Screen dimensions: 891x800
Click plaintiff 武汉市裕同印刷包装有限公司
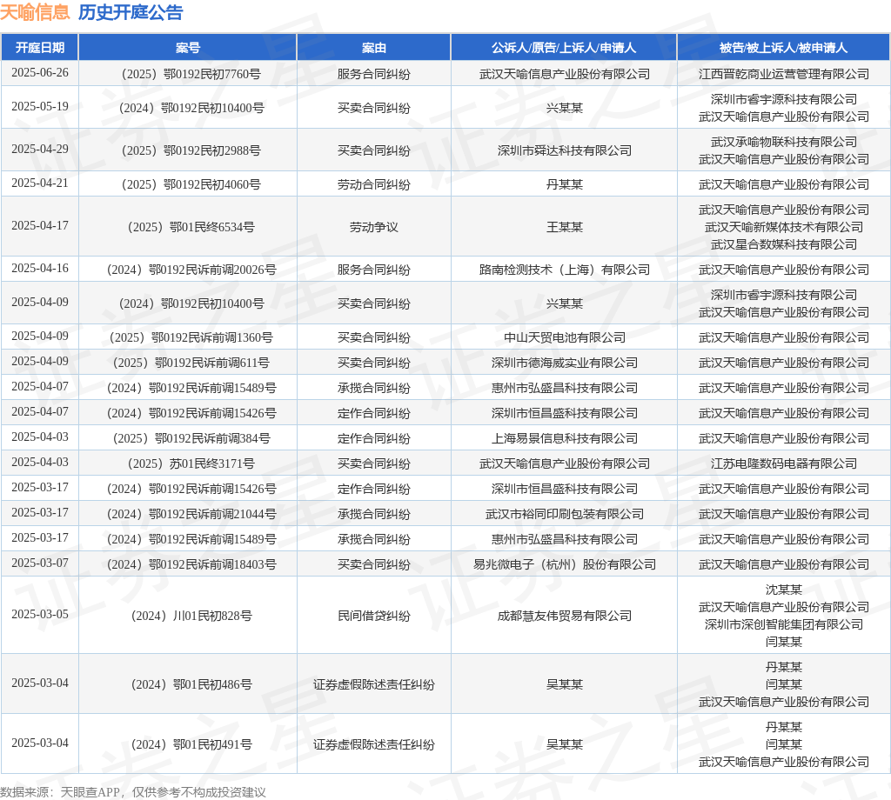click(x=564, y=515)
